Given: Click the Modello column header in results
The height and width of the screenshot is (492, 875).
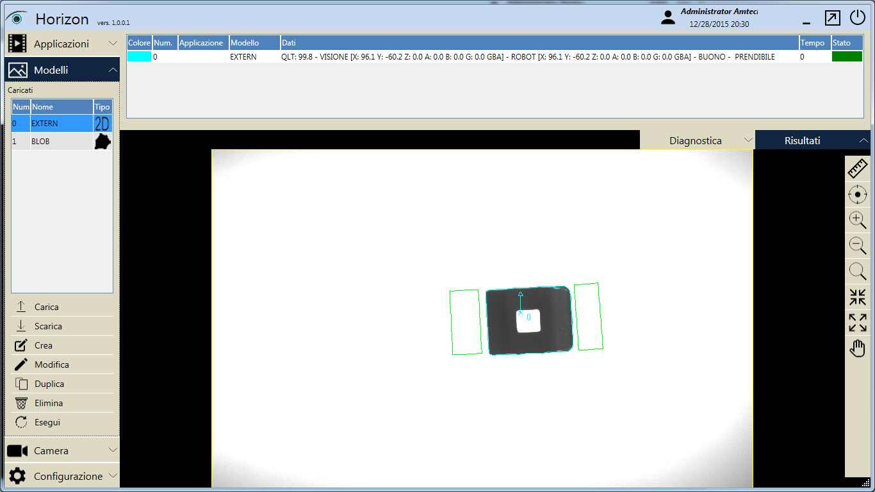Looking at the screenshot, I should [x=254, y=43].
